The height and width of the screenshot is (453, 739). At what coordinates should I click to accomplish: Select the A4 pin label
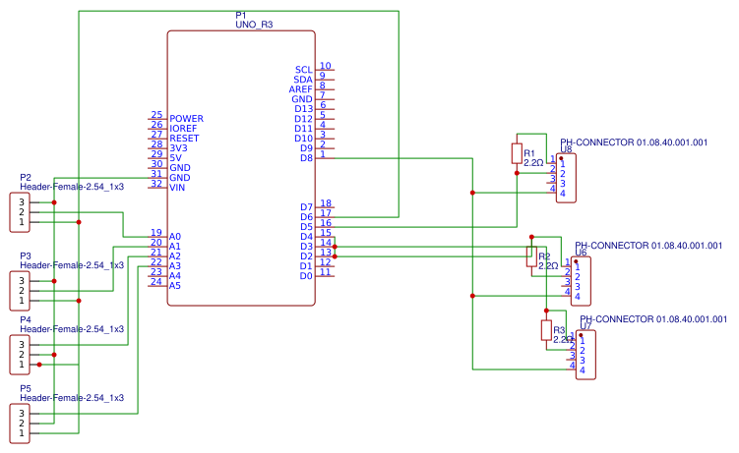point(175,276)
